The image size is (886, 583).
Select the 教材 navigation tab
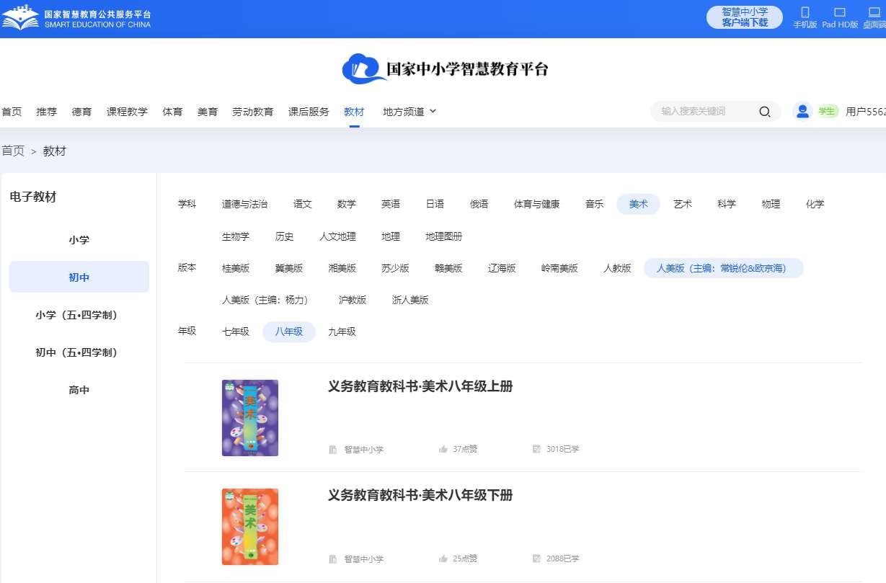[354, 112]
